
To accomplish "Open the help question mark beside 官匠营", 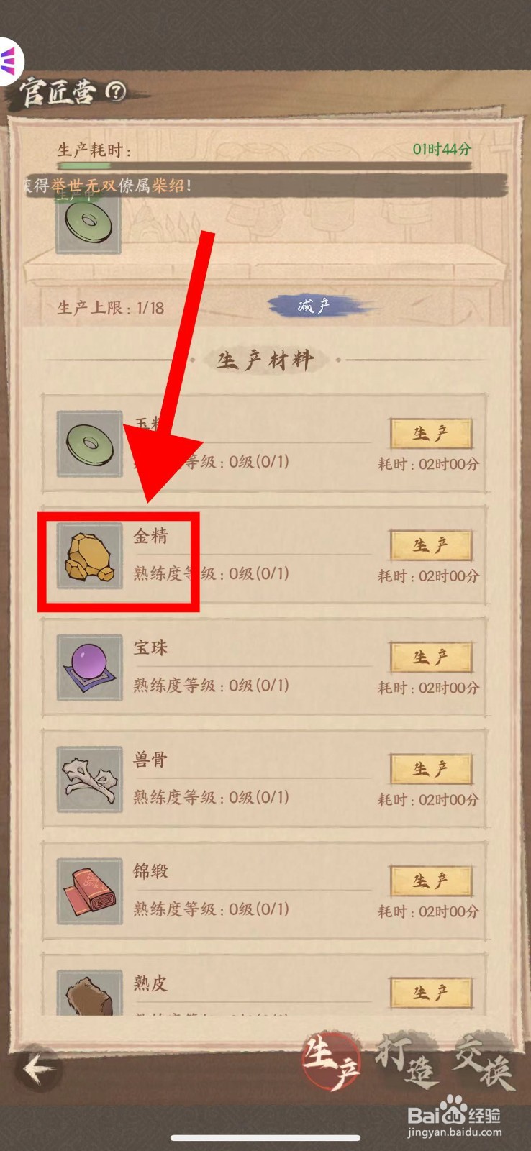I will pyautogui.click(x=115, y=91).
